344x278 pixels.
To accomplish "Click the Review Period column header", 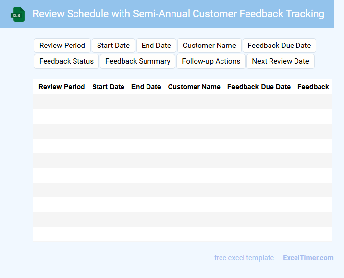I will (x=62, y=87).
